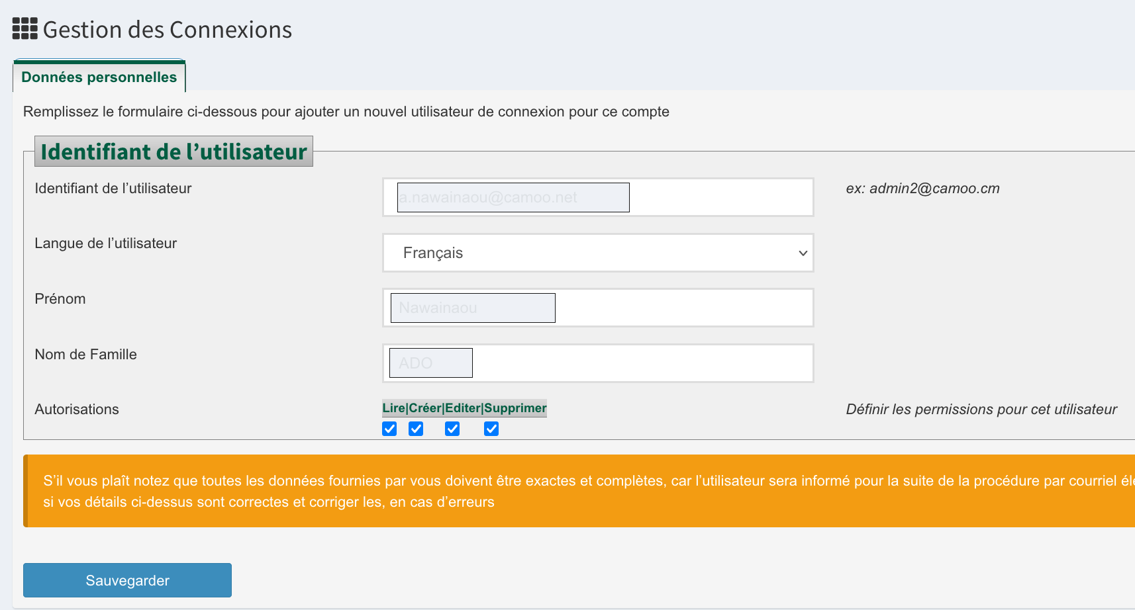
Task: Click the Sauvegarder button
Action: click(x=127, y=580)
